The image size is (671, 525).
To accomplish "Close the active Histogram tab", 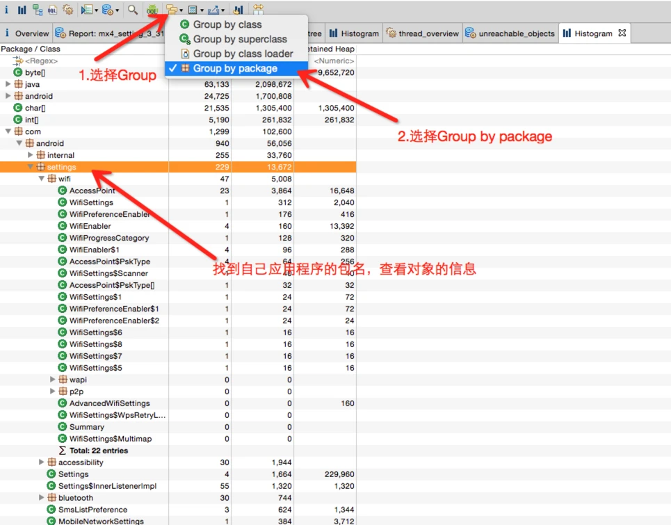I will (x=622, y=33).
